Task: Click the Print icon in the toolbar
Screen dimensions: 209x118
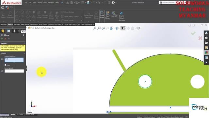Action: click(x=88, y=3)
